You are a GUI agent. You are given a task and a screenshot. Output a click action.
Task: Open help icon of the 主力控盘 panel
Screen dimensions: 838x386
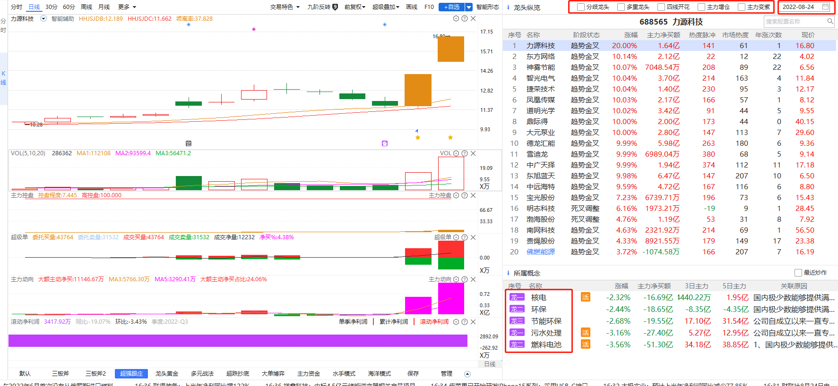point(465,195)
